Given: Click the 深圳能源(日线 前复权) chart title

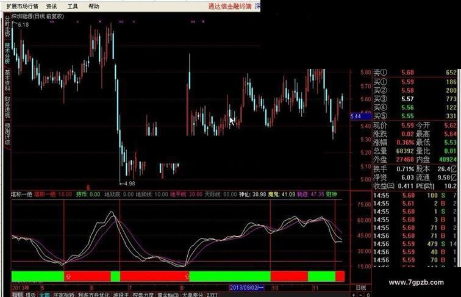Looking at the screenshot, I should [x=38, y=16].
